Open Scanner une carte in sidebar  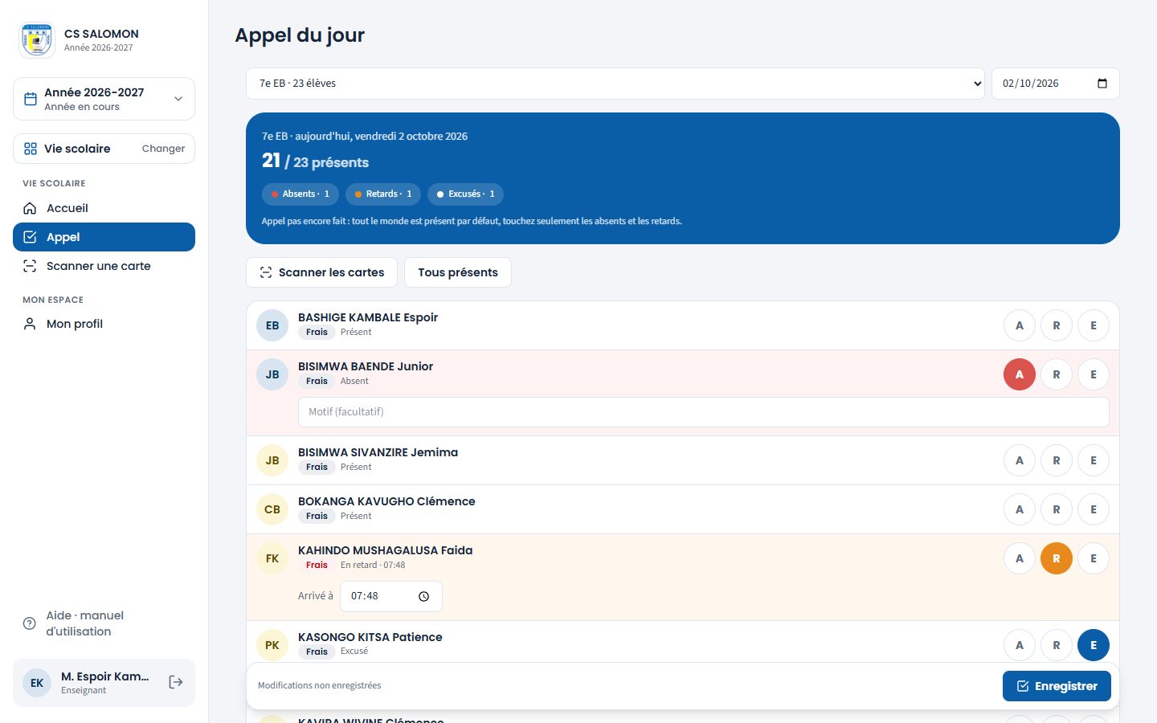tap(104, 266)
